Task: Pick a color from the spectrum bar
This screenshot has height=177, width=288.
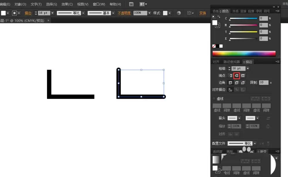Action: [x=244, y=53]
